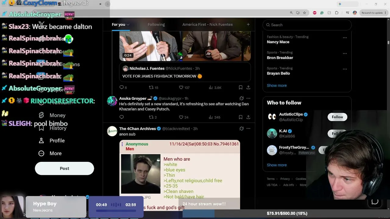View analytics showing 245 views
The width and height of the screenshot is (390, 219).
coord(214,117)
